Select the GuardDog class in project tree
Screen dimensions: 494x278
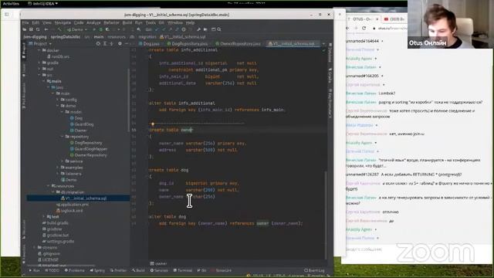pyautogui.click(x=82, y=124)
